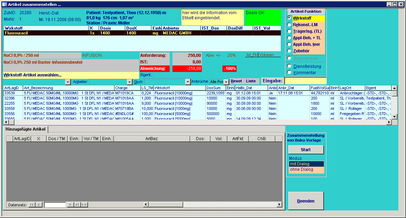406x218 pixels.
Task: Select the Fluorouracil row in Wirkstoff table
Action: pyautogui.click(x=142, y=33)
